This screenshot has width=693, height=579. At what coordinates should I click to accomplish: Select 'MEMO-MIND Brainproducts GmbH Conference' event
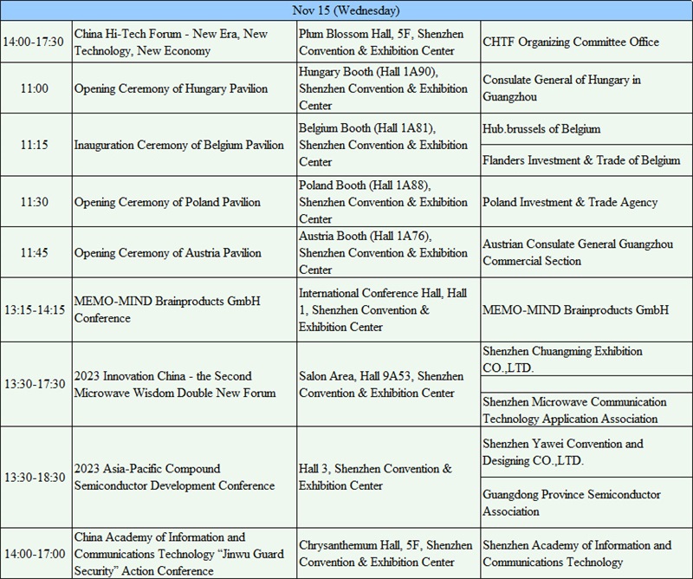click(185, 309)
